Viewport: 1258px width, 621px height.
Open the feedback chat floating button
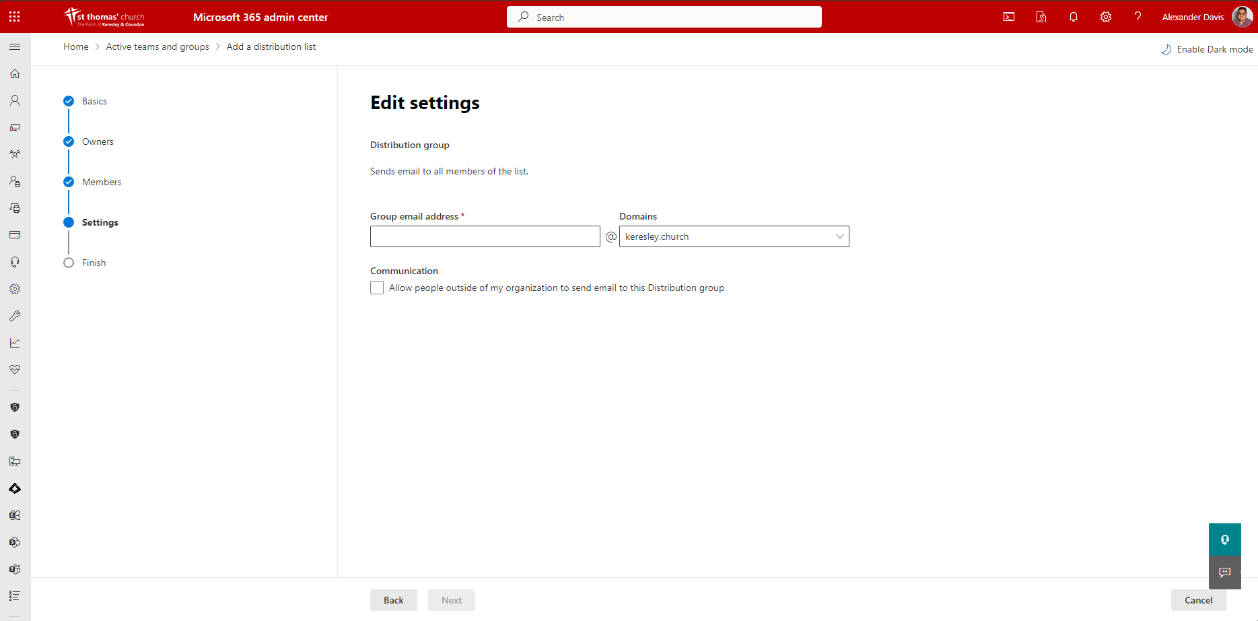[1225, 573]
